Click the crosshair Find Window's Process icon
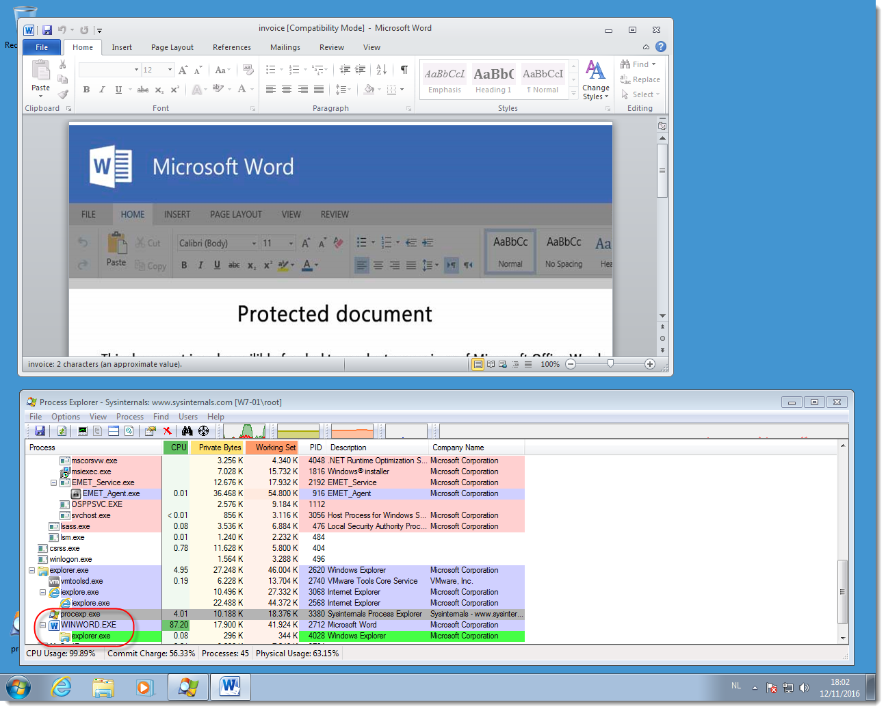886x711 pixels. [203, 430]
